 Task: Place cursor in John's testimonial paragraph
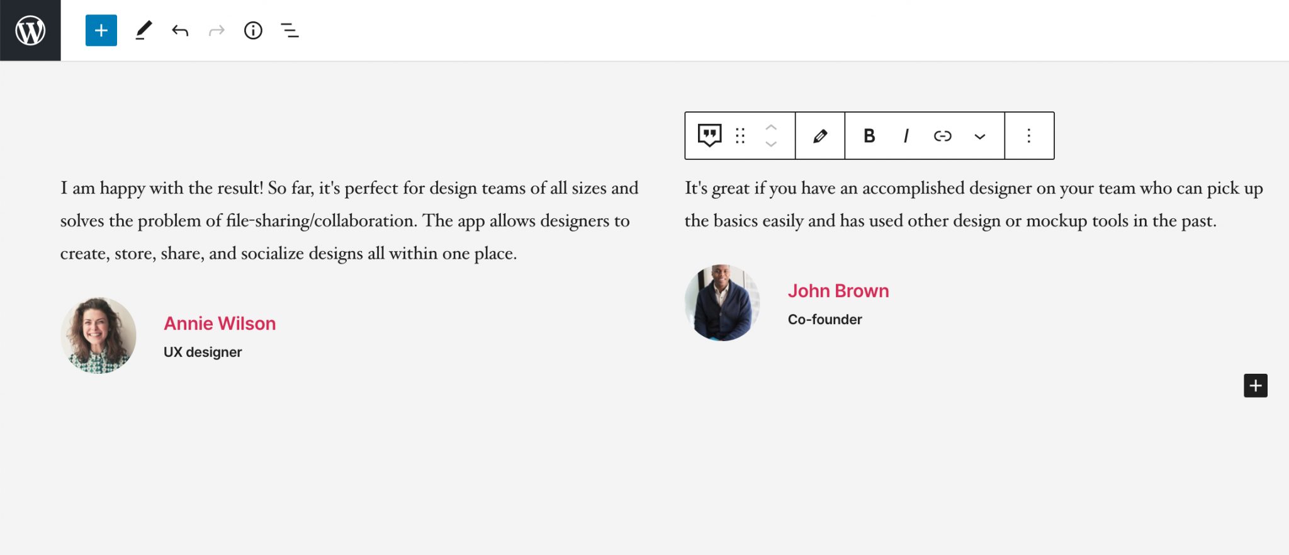coord(974,205)
